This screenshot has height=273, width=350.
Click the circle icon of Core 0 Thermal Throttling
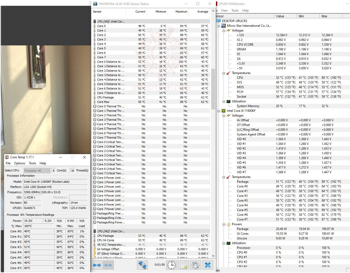tap(95, 106)
